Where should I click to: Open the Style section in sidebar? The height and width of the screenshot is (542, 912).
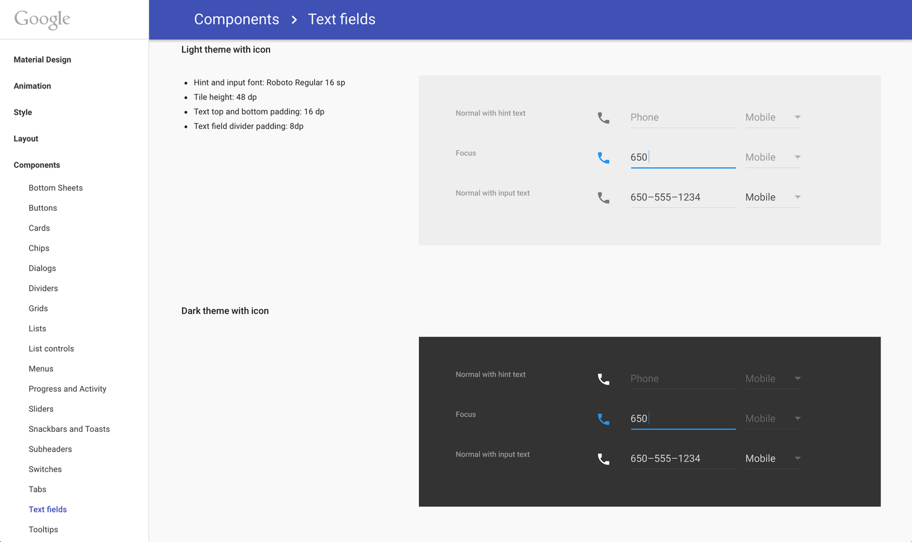[23, 113]
